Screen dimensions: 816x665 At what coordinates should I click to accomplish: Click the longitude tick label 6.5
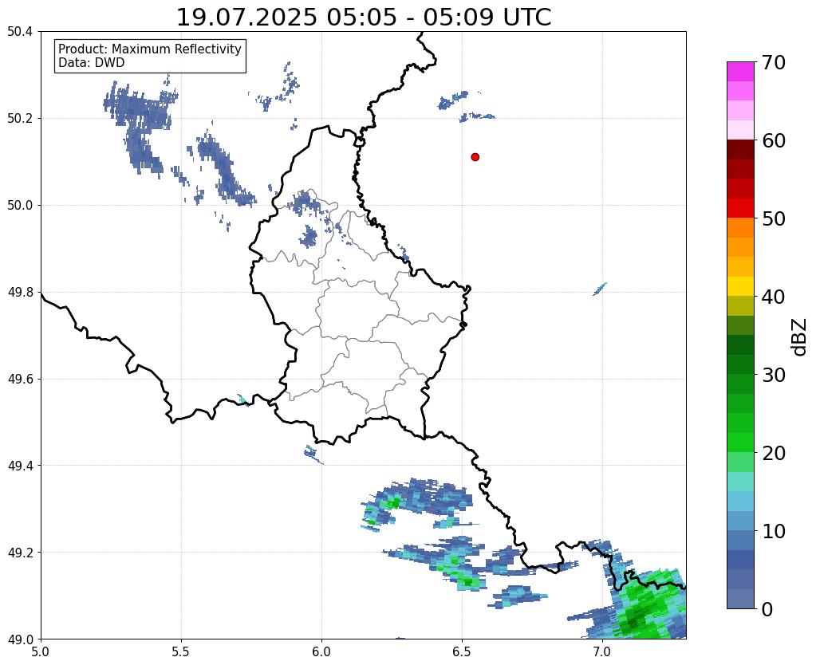tap(462, 651)
